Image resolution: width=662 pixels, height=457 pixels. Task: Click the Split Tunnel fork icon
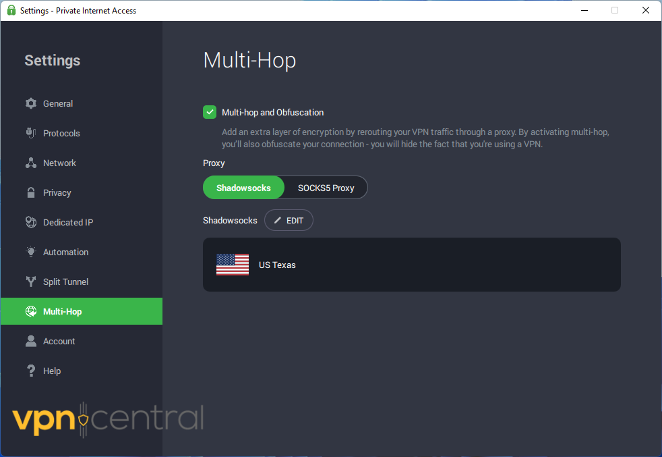pyautogui.click(x=31, y=281)
